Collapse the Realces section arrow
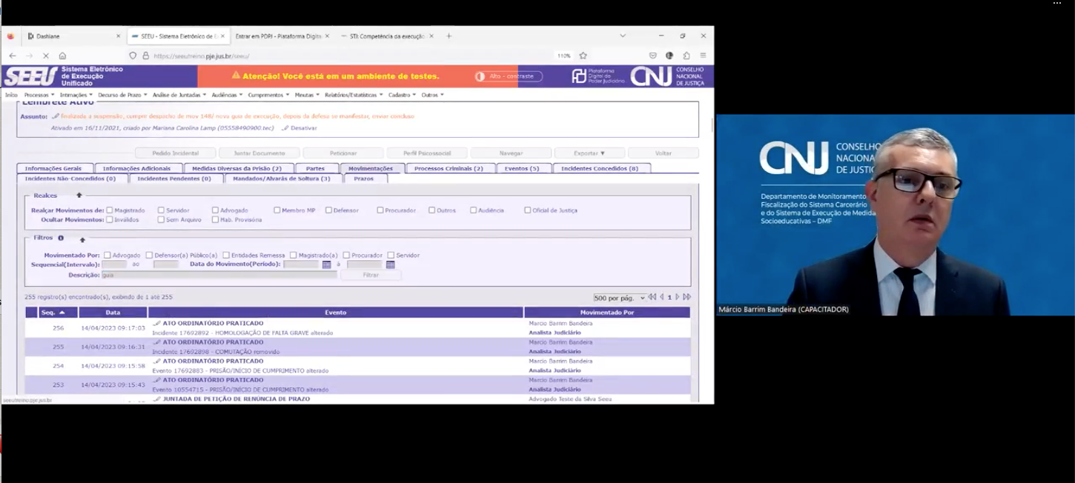This screenshot has width=1075, height=483. click(79, 196)
